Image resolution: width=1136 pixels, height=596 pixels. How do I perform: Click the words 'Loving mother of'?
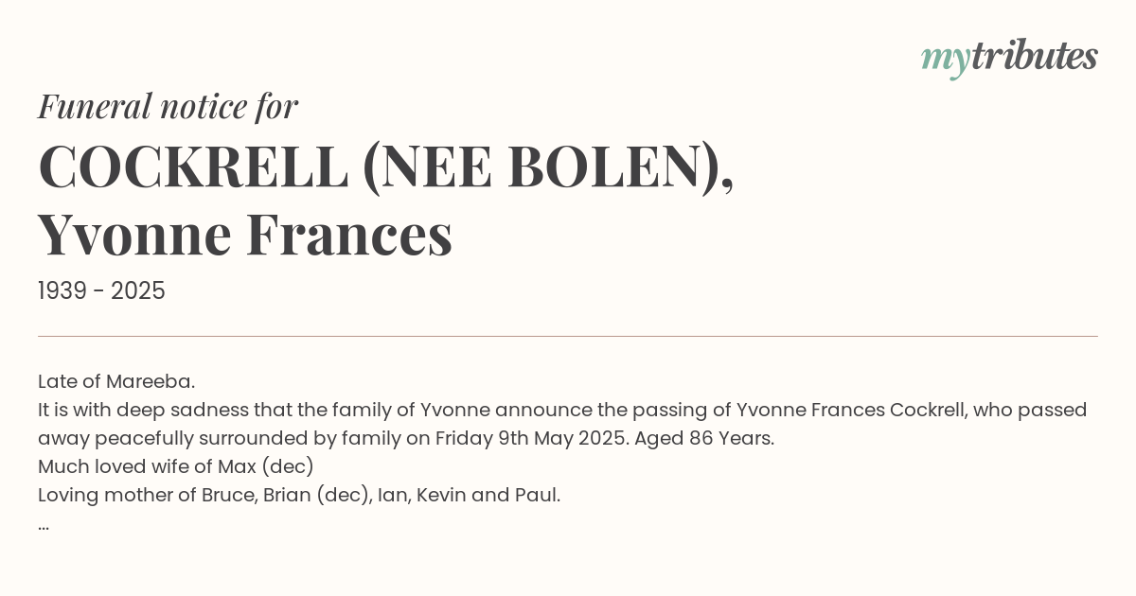[116, 495]
